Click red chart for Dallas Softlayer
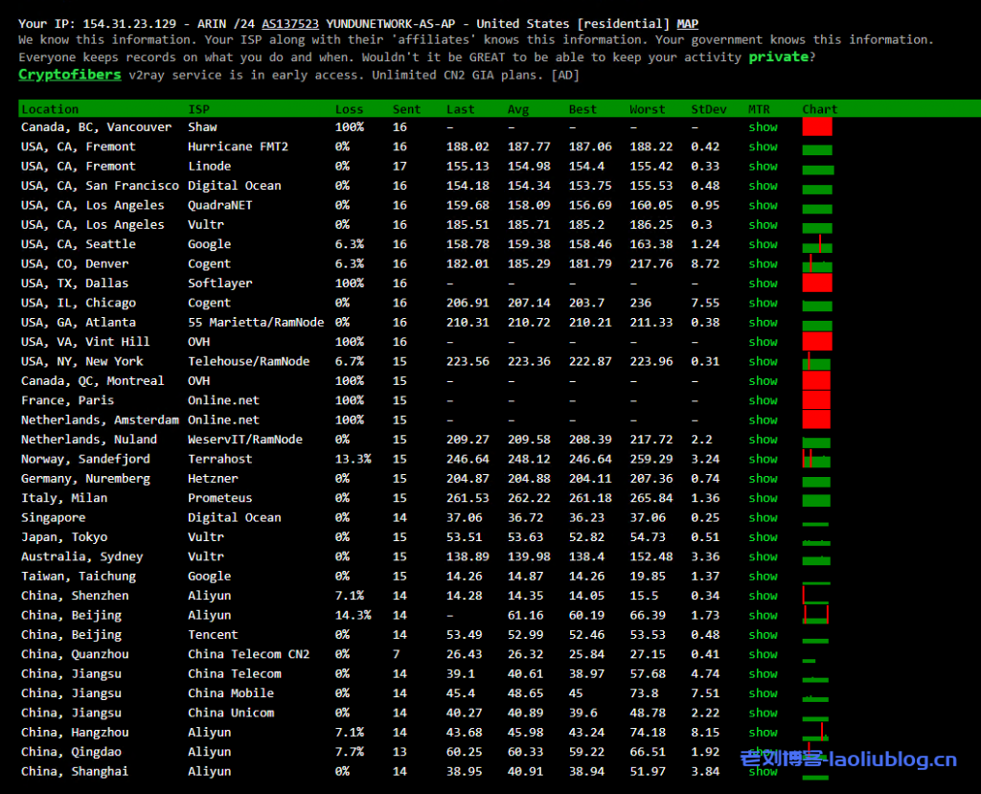The width and height of the screenshot is (981, 794). point(816,284)
